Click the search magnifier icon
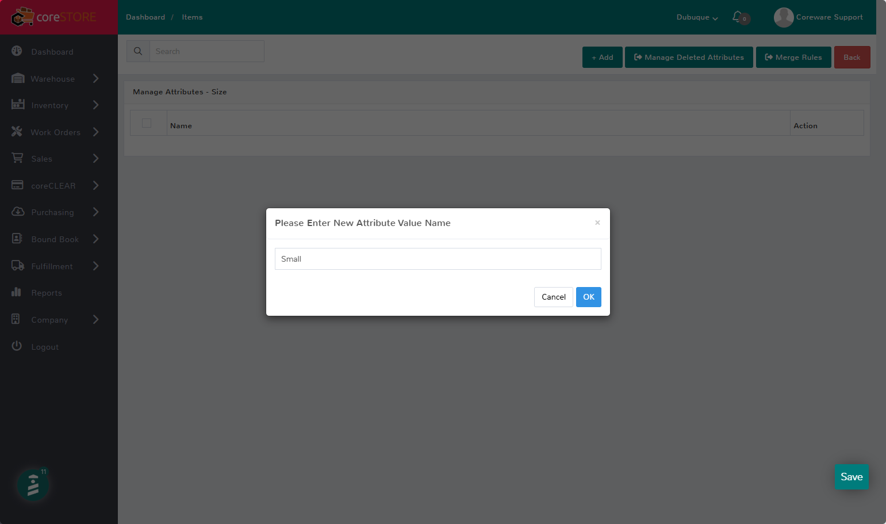This screenshot has height=524, width=886. 138,51
